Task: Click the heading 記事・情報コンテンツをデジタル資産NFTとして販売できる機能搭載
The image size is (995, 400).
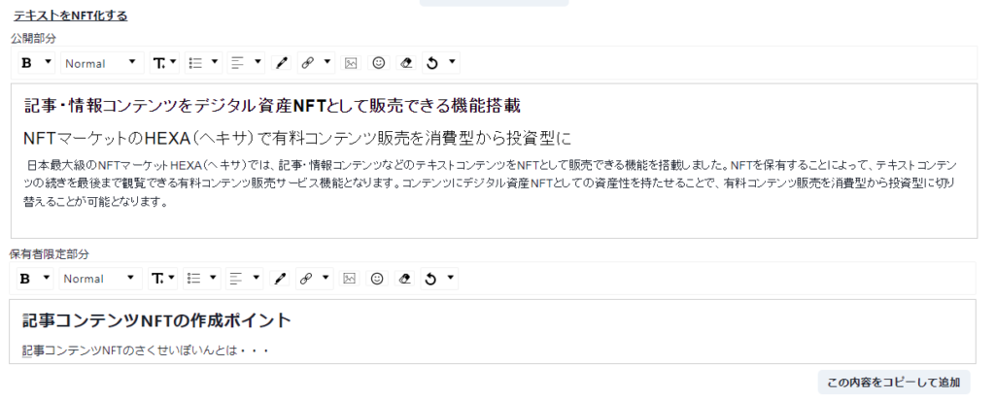Action: coord(272,106)
